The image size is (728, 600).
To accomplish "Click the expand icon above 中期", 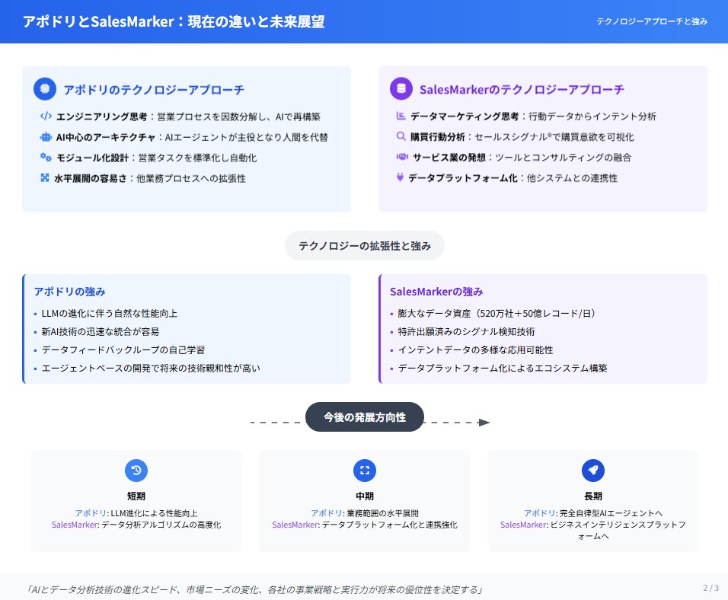I will tap(365, 471).
